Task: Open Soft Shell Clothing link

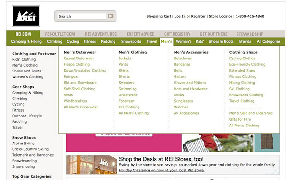Action: click(x=80, y=89)
